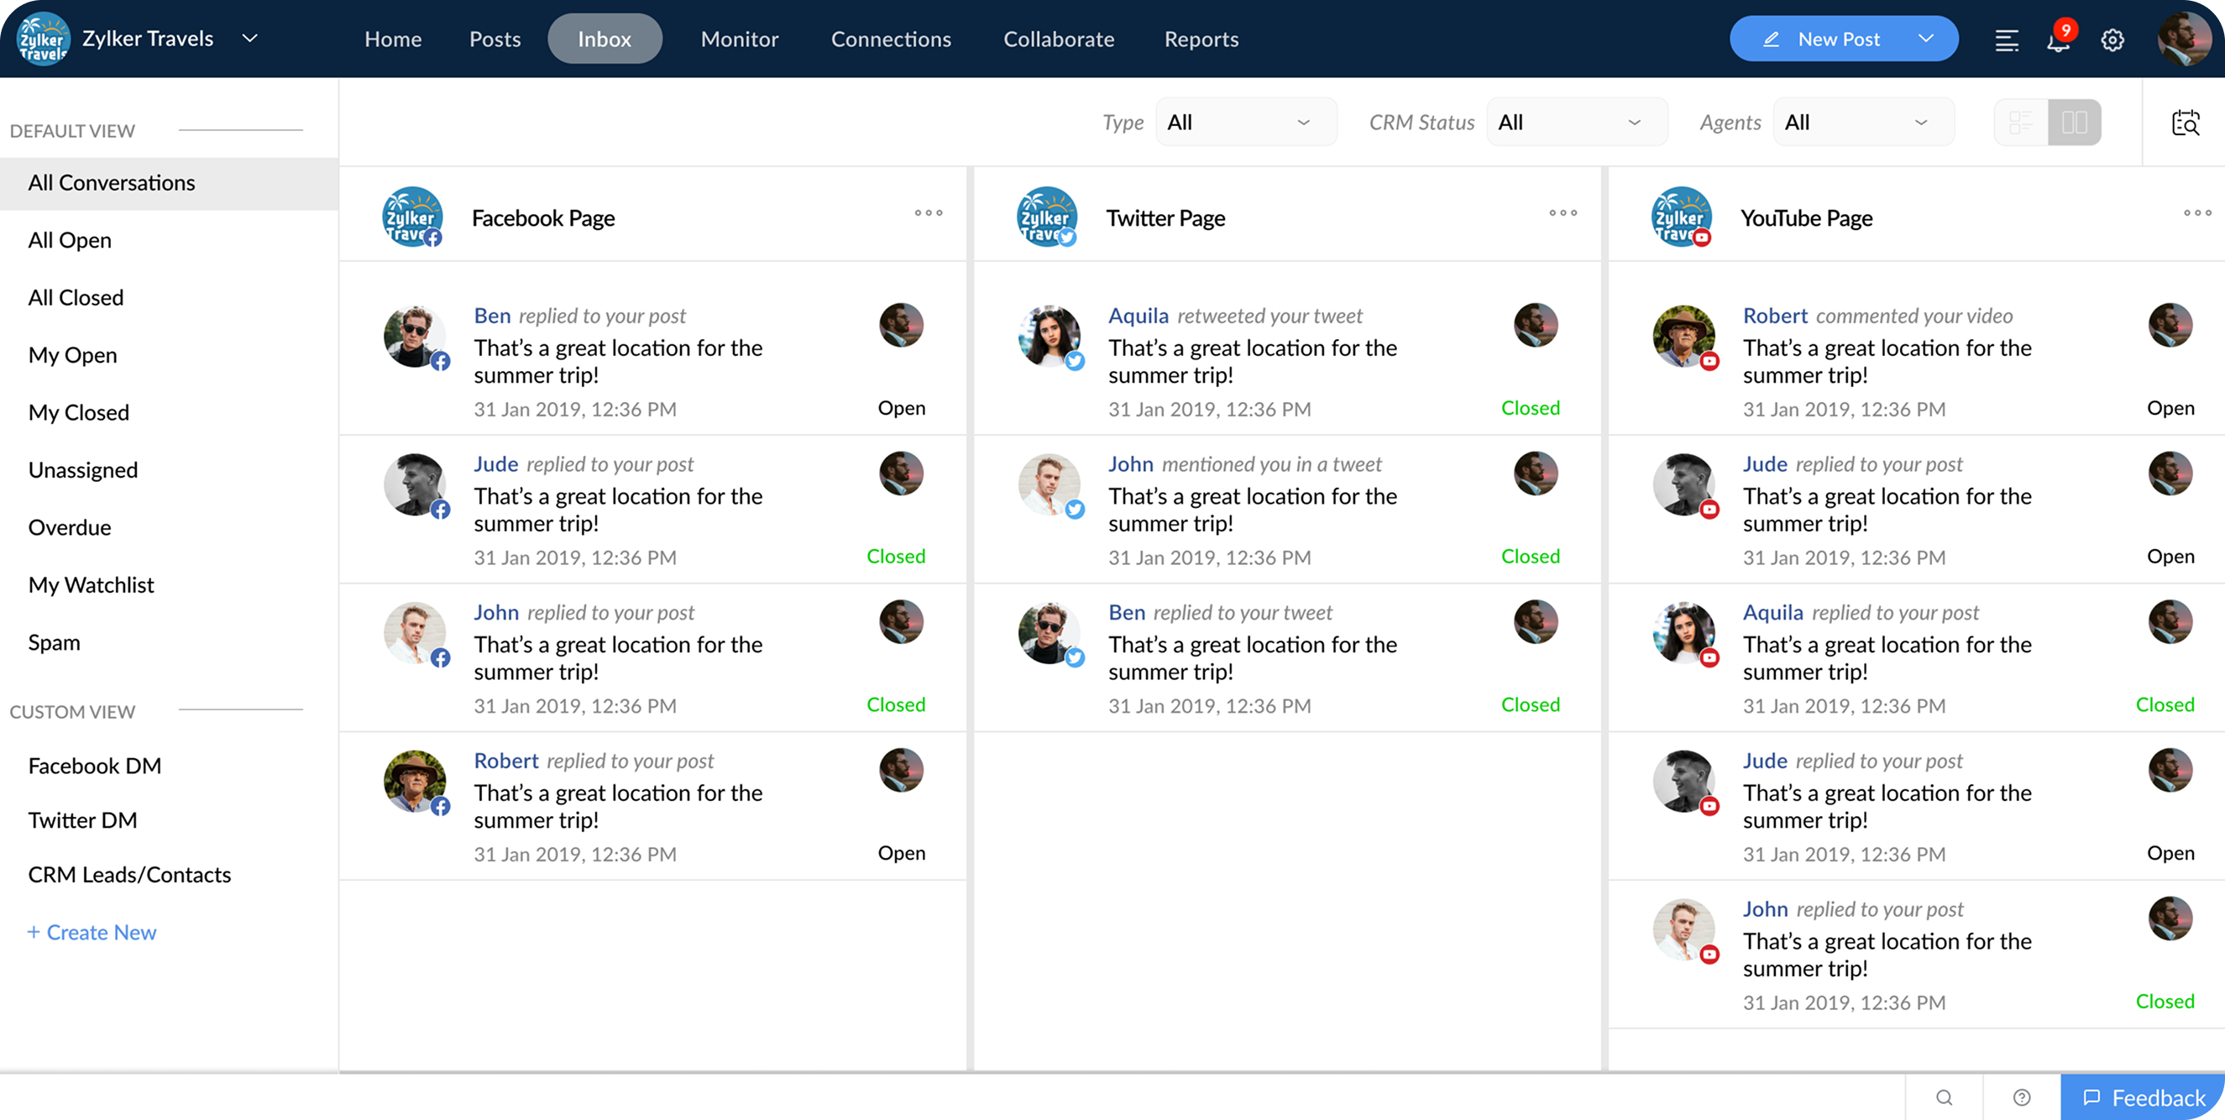The image size is (2225, 1120).
Task: Open YouTube Page column options menu
Action: tap(2196, 213)
